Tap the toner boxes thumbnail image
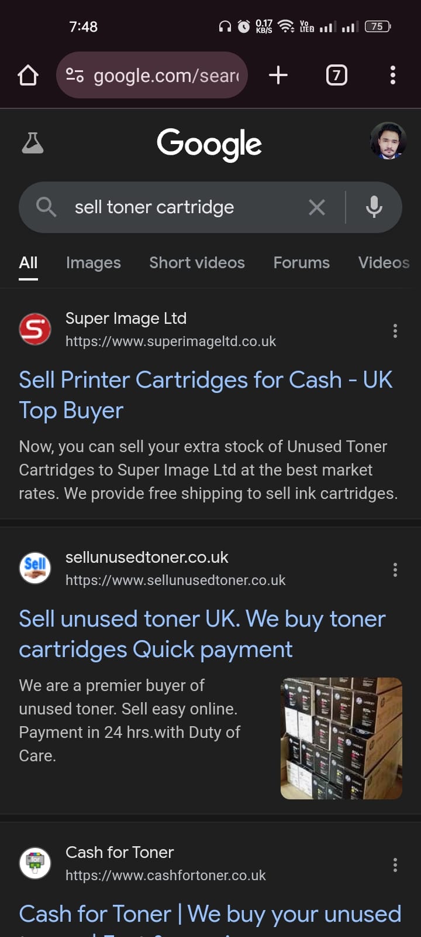The width and height of the screenshot is (421, 937). tap(341, 738)
